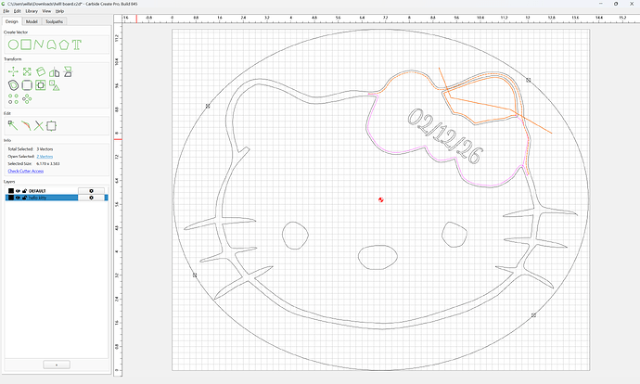Viewport: 640px width, 384px height.
Task: Click the horizontal Mirror flip icon
Action: tap(55, 72)
